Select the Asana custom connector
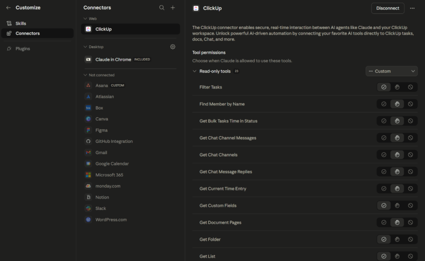 point(130,85)
